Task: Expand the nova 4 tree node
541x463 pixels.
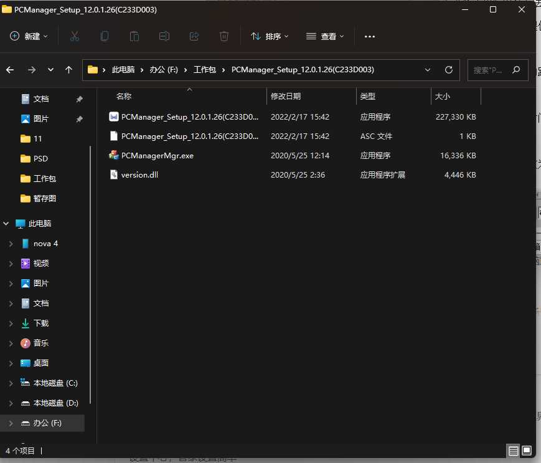Action: pyautogui.click(x=11, y=244)
